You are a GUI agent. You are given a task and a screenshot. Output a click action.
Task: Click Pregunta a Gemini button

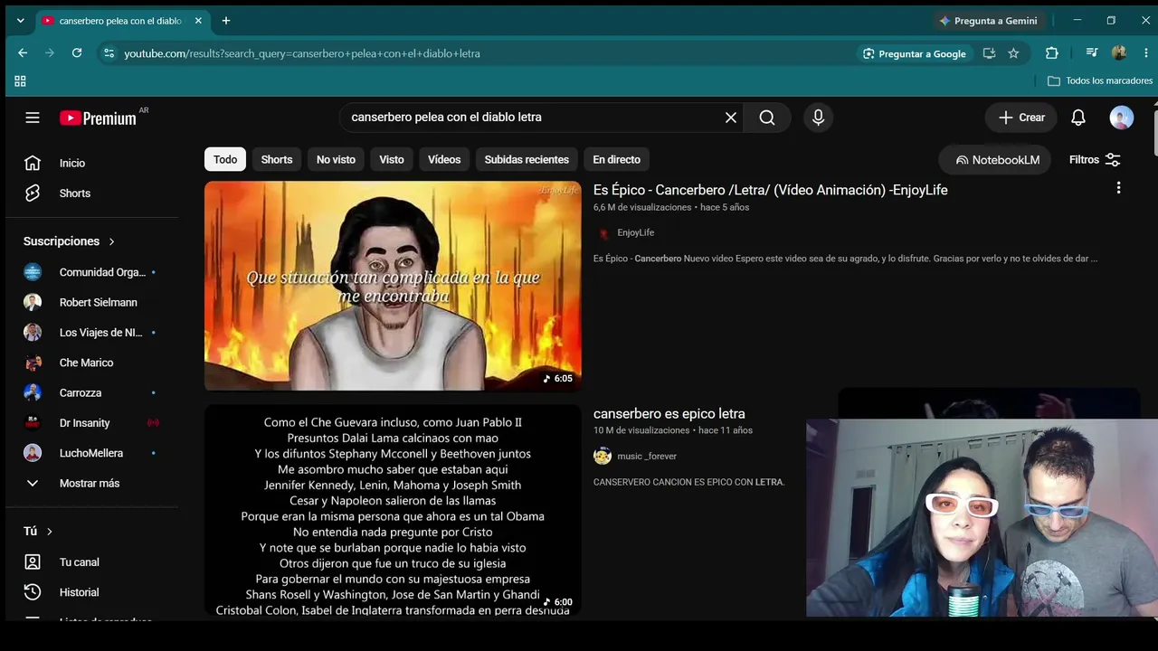988,21
